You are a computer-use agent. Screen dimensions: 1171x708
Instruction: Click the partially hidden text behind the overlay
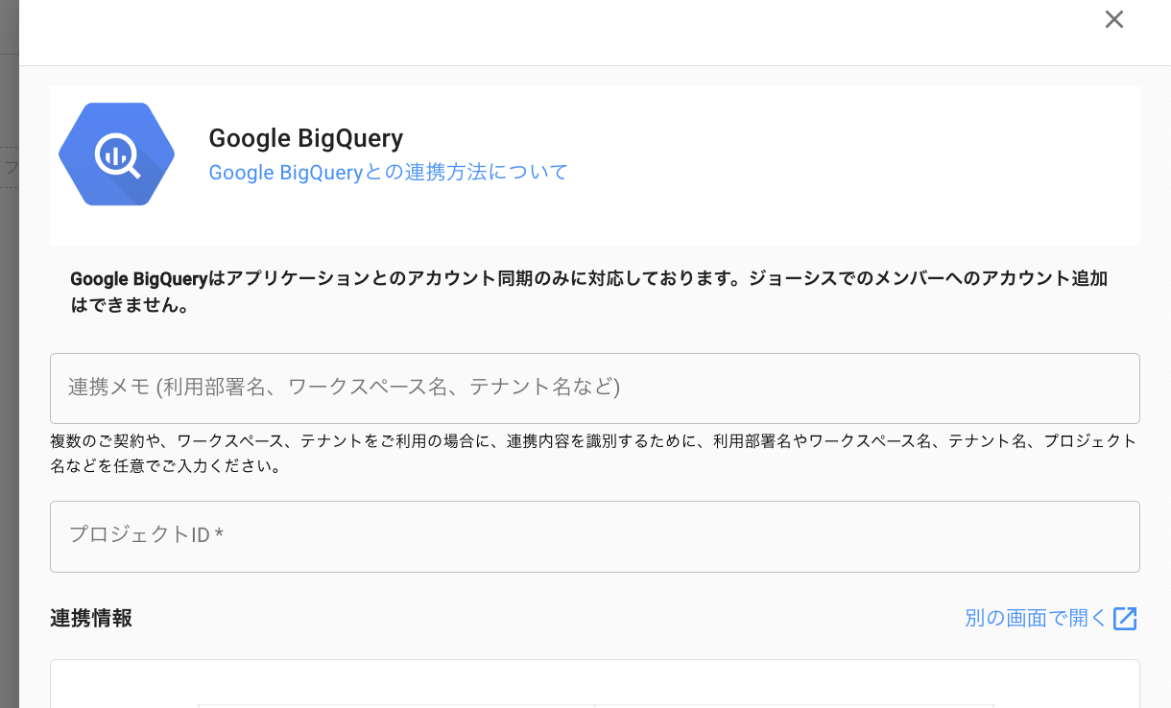(10, 167)
